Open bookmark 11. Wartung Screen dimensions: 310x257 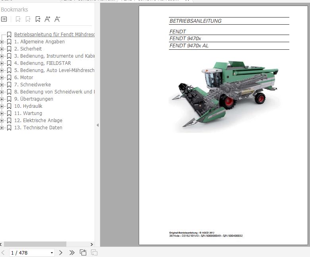(x=28, y=113)
